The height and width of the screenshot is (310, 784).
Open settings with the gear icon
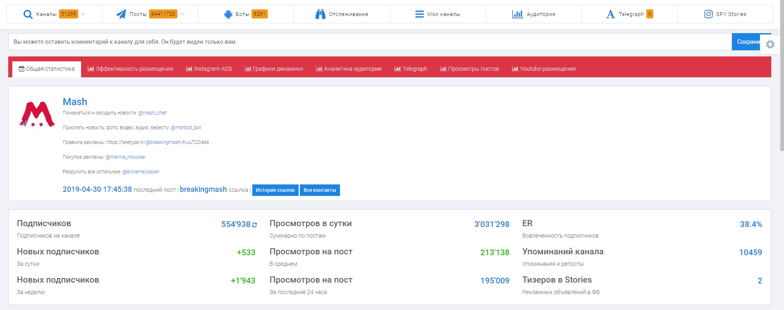coord(770,45)
